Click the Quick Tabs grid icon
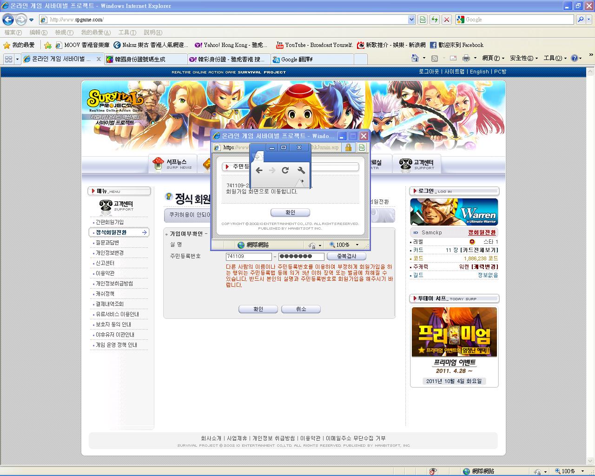The width and height of the screenshot is (595, 476). click(8, 59)
